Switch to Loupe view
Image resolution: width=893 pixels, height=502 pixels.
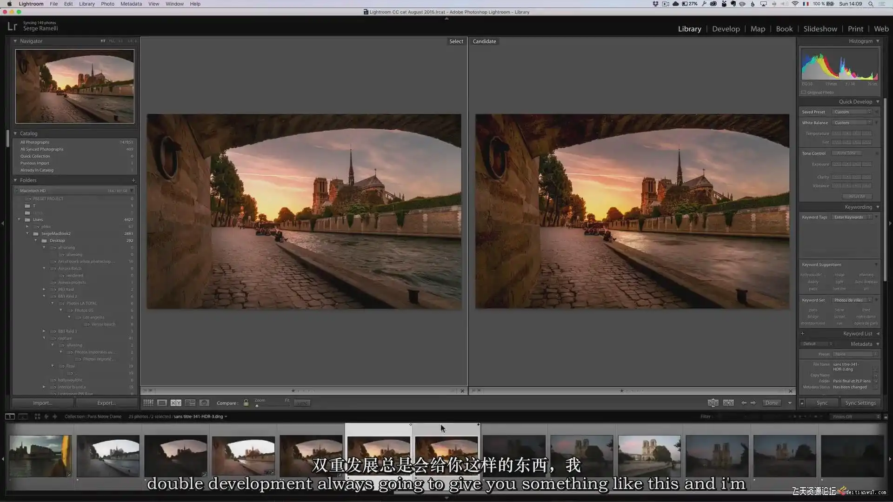[x=162, y=403]
